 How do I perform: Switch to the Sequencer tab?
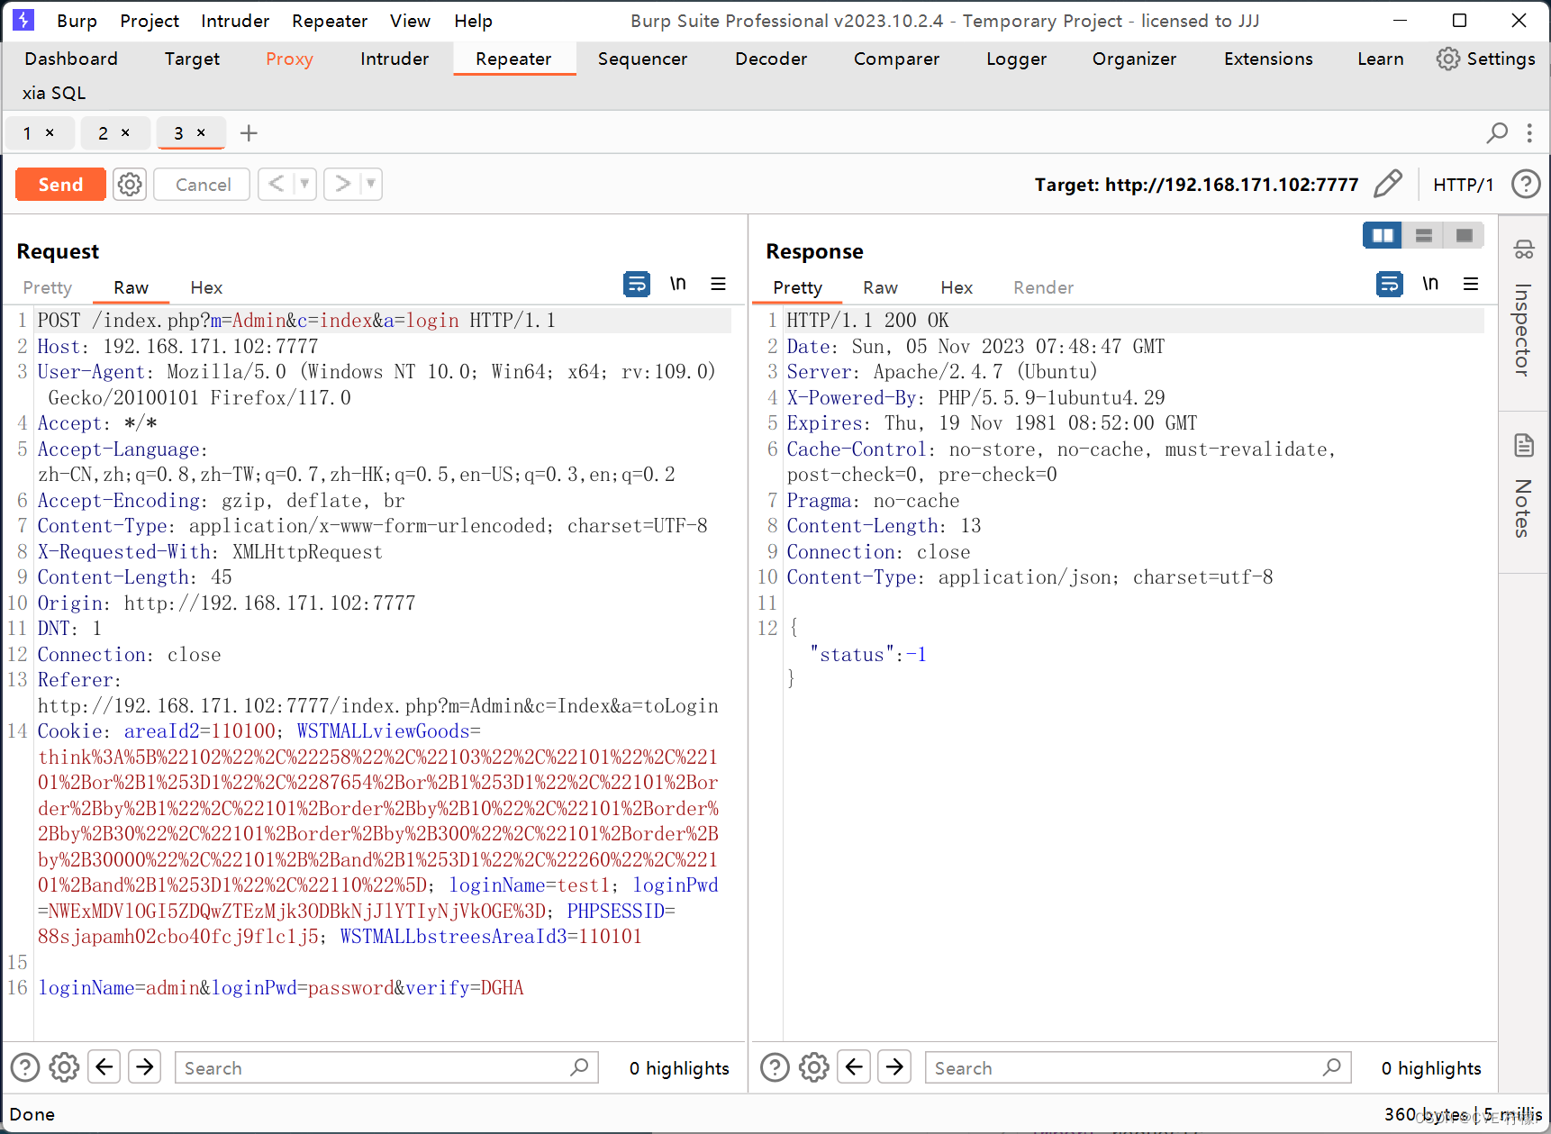[642, 59]
